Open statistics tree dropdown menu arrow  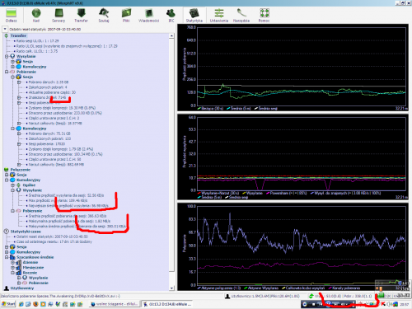(5, 29)
